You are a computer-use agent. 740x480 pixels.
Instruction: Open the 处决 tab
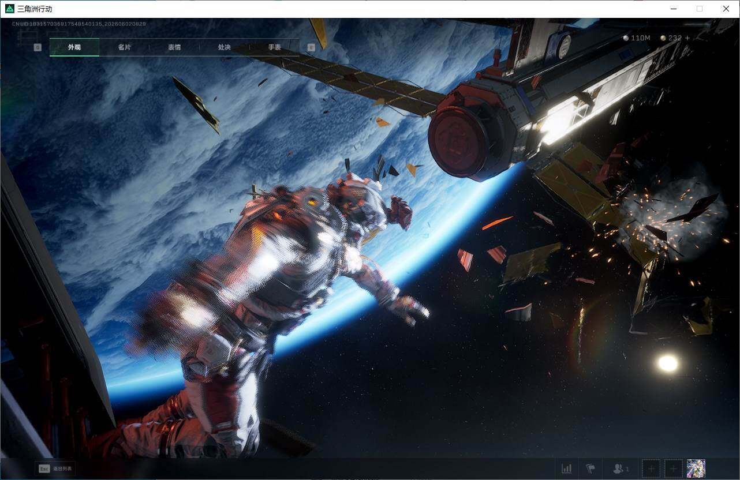(225, 47)
